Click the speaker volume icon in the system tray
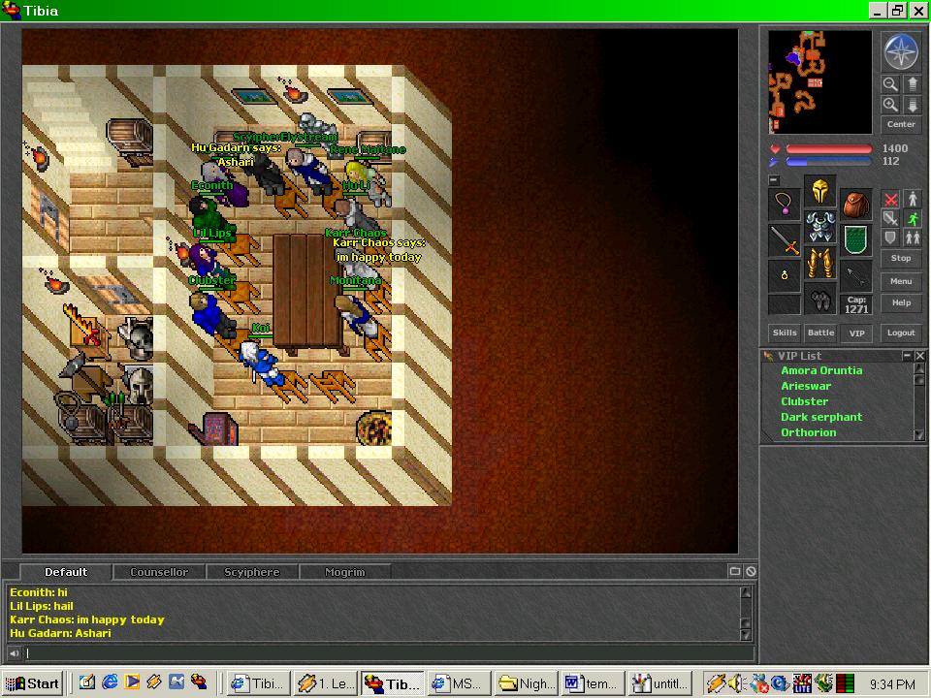 tap(737, 683)
